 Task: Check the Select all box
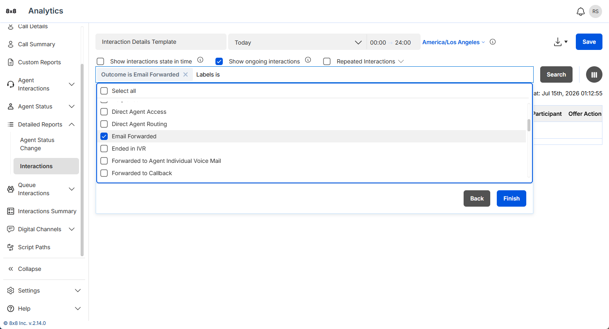[x=104, y=91]
